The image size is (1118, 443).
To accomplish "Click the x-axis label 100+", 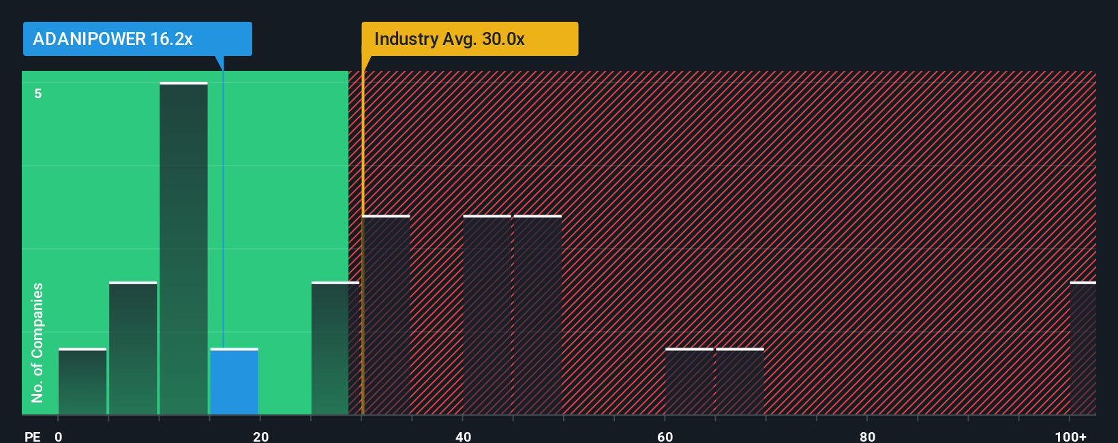I will [1071, 436].
